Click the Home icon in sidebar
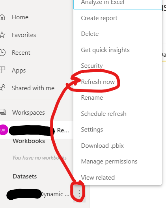 coord(2,17)
